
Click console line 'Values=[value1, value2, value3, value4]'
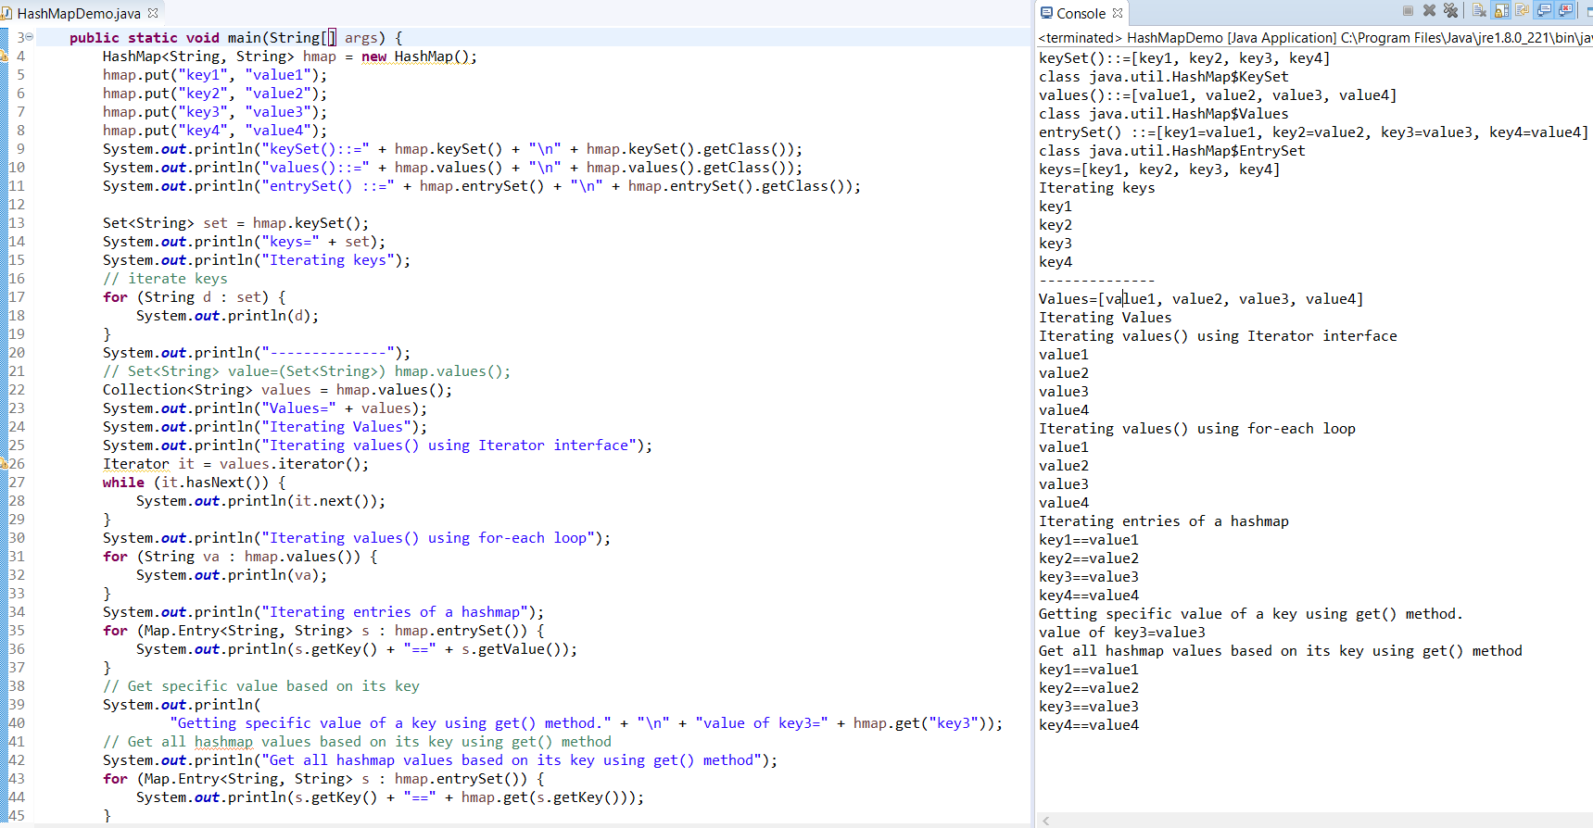tap(1201, 298)
